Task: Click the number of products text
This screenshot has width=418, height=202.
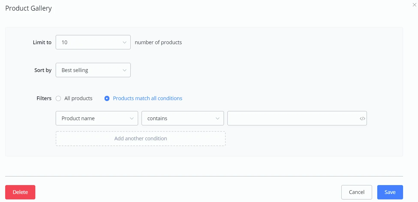Action: point(158,42)
